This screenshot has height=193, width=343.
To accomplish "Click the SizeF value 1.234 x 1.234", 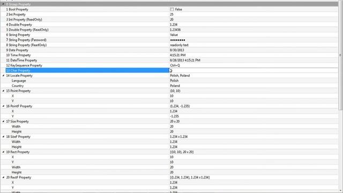I will point(178,137).
